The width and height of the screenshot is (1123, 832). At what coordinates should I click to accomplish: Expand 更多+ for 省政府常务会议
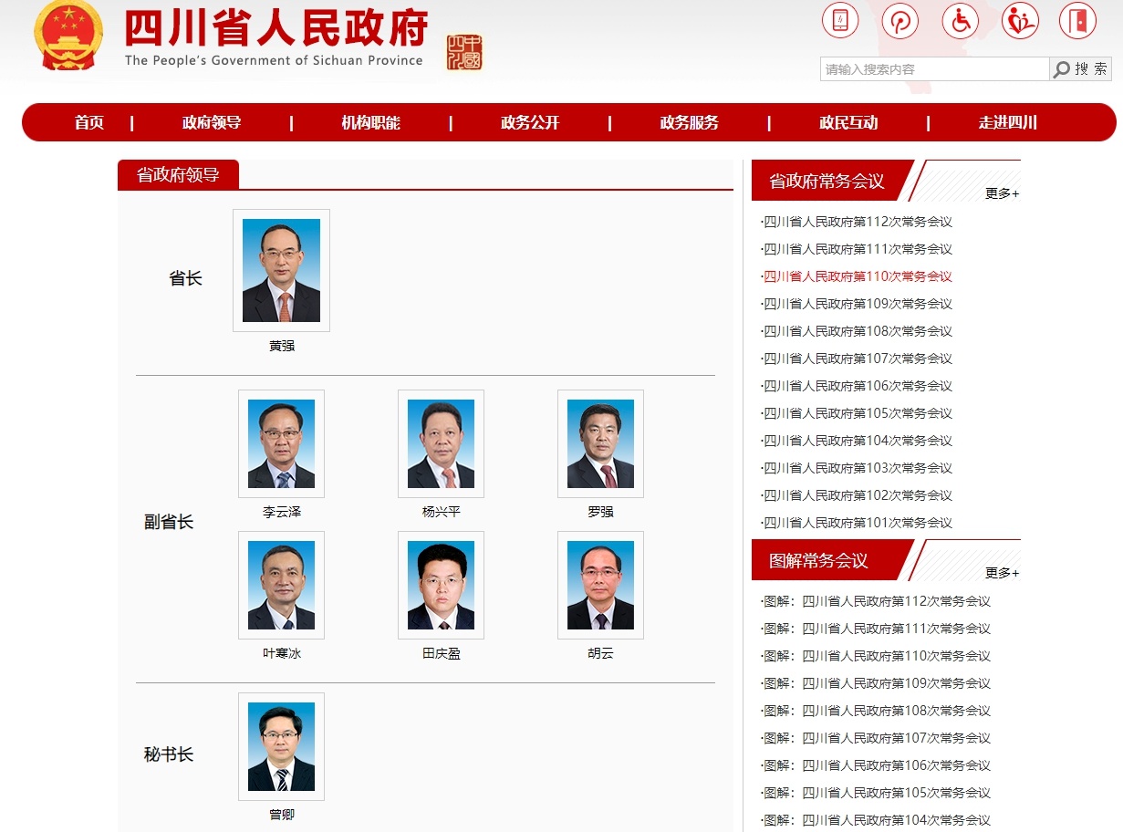pyautogui.click(x=1002, y=193)
